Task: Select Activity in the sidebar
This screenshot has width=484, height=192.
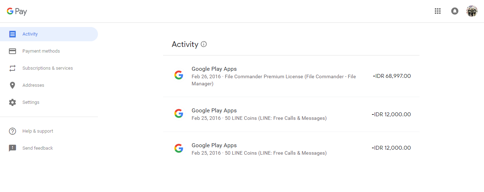Action: coord(30,34)
